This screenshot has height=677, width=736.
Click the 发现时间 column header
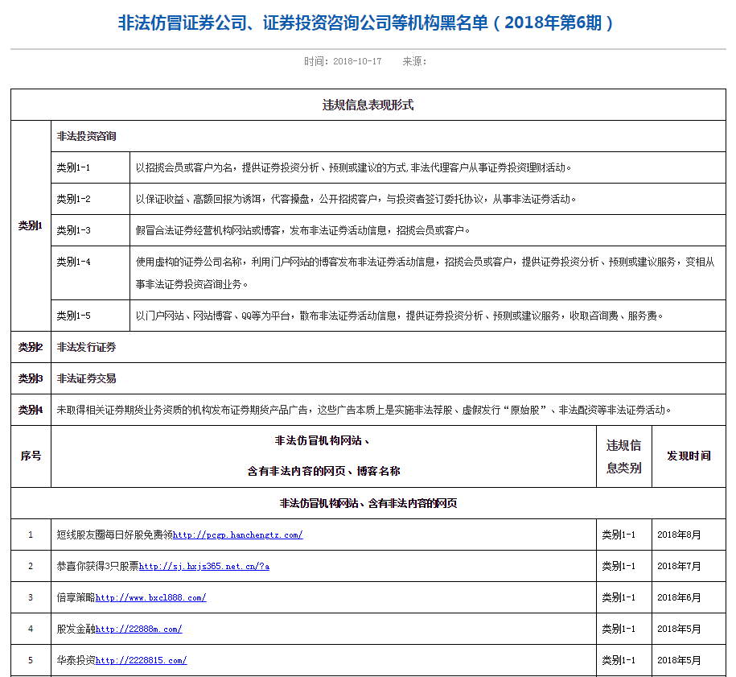coord(689,456)
